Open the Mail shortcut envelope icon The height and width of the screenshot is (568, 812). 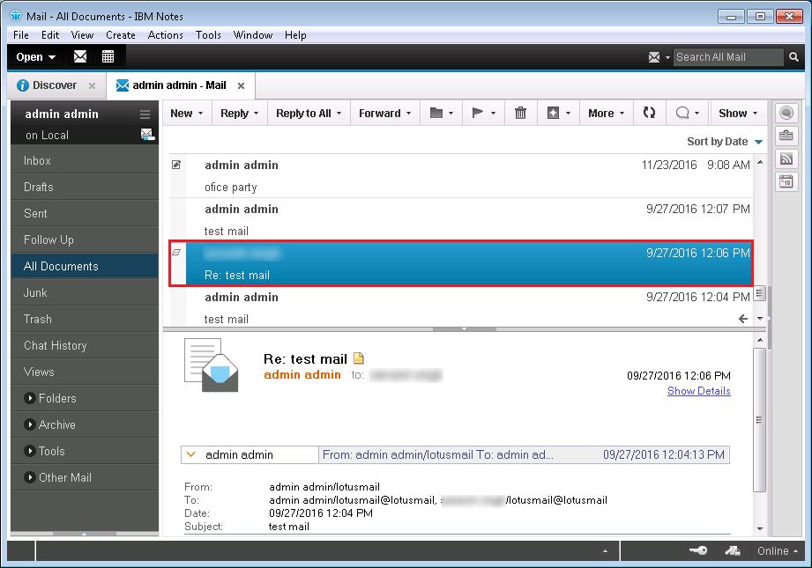pos(79,56)
